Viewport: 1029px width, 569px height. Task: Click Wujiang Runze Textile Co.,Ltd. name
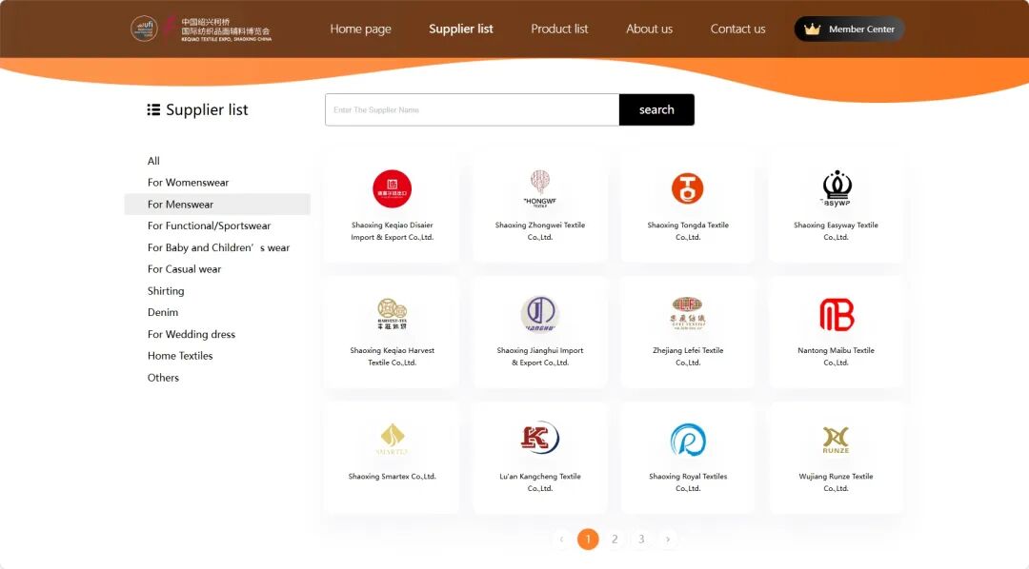[837, 481]
